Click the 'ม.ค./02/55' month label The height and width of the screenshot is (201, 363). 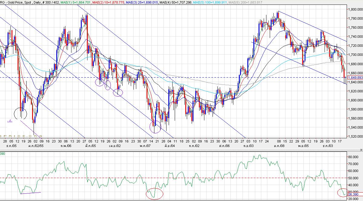coord(36,146)
